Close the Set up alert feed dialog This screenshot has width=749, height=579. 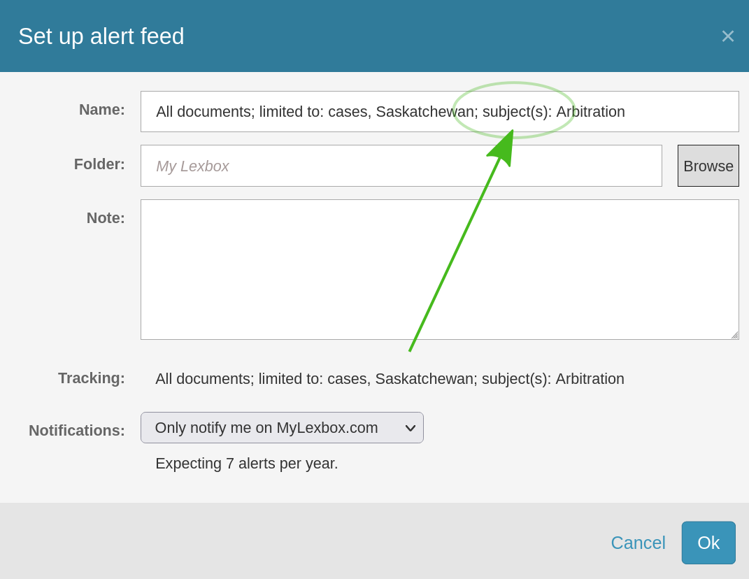tap(727, 36)
